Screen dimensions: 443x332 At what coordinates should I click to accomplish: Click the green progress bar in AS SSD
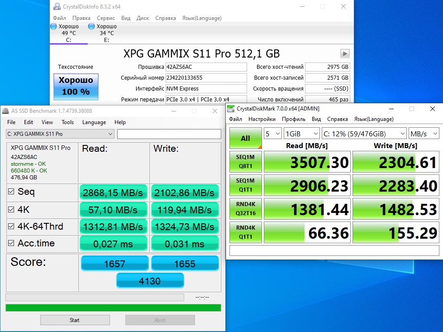113,308
